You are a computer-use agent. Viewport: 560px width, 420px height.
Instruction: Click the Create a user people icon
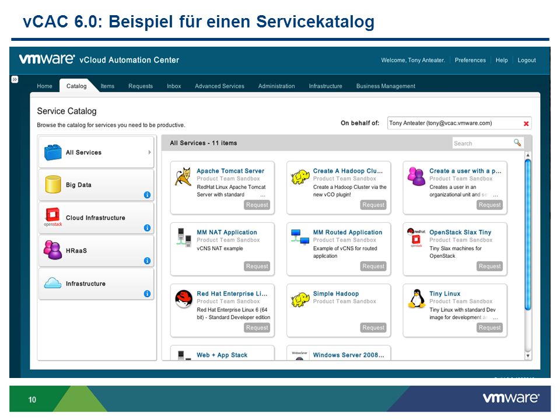tap(416, 176)
